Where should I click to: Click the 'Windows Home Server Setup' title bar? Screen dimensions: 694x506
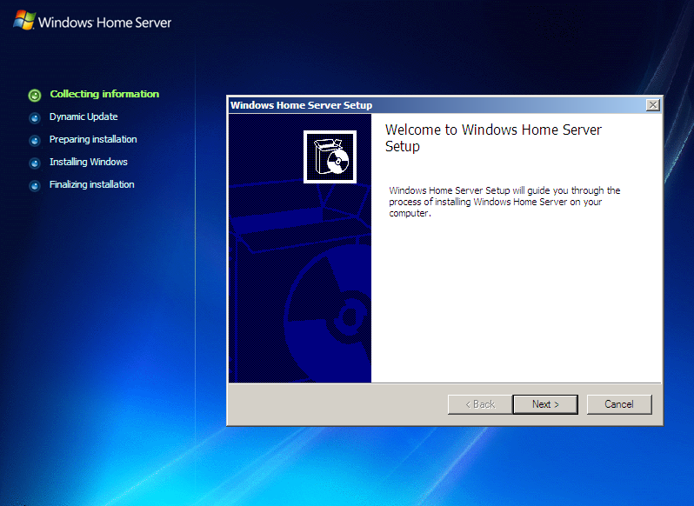click(444, 105)
